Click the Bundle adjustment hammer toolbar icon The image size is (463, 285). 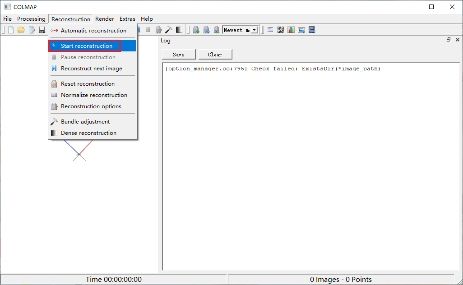[169, 30]
